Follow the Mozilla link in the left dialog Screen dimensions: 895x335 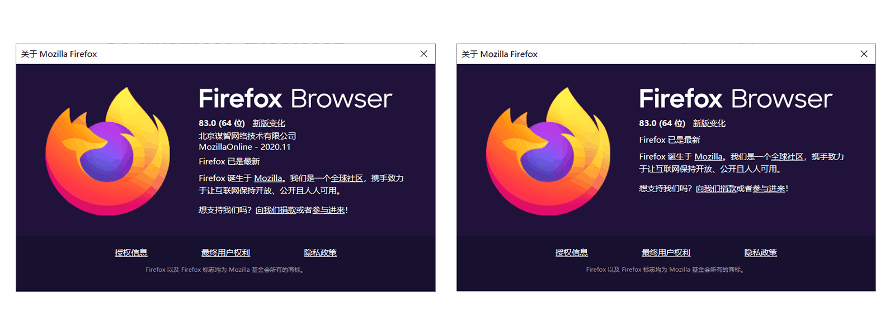click(268, 178)
